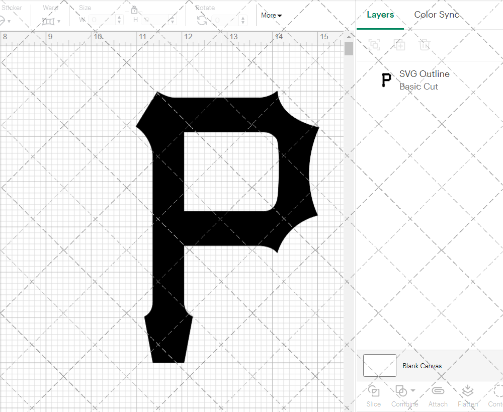Click the Combine tool
Screen dimensions: 503x412
(404, 396)
